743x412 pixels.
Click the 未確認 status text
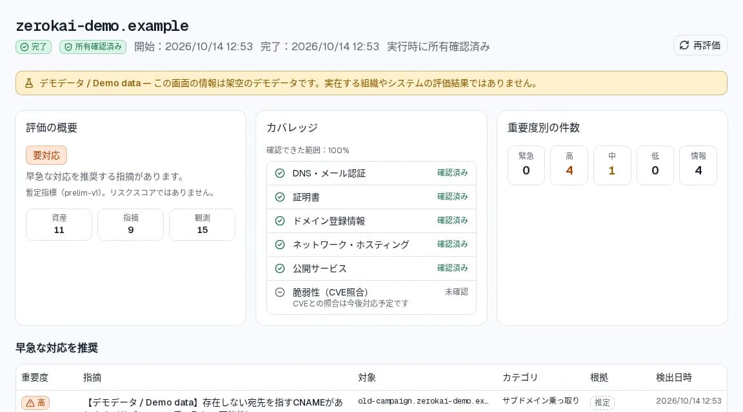click(x=457, y=292)
